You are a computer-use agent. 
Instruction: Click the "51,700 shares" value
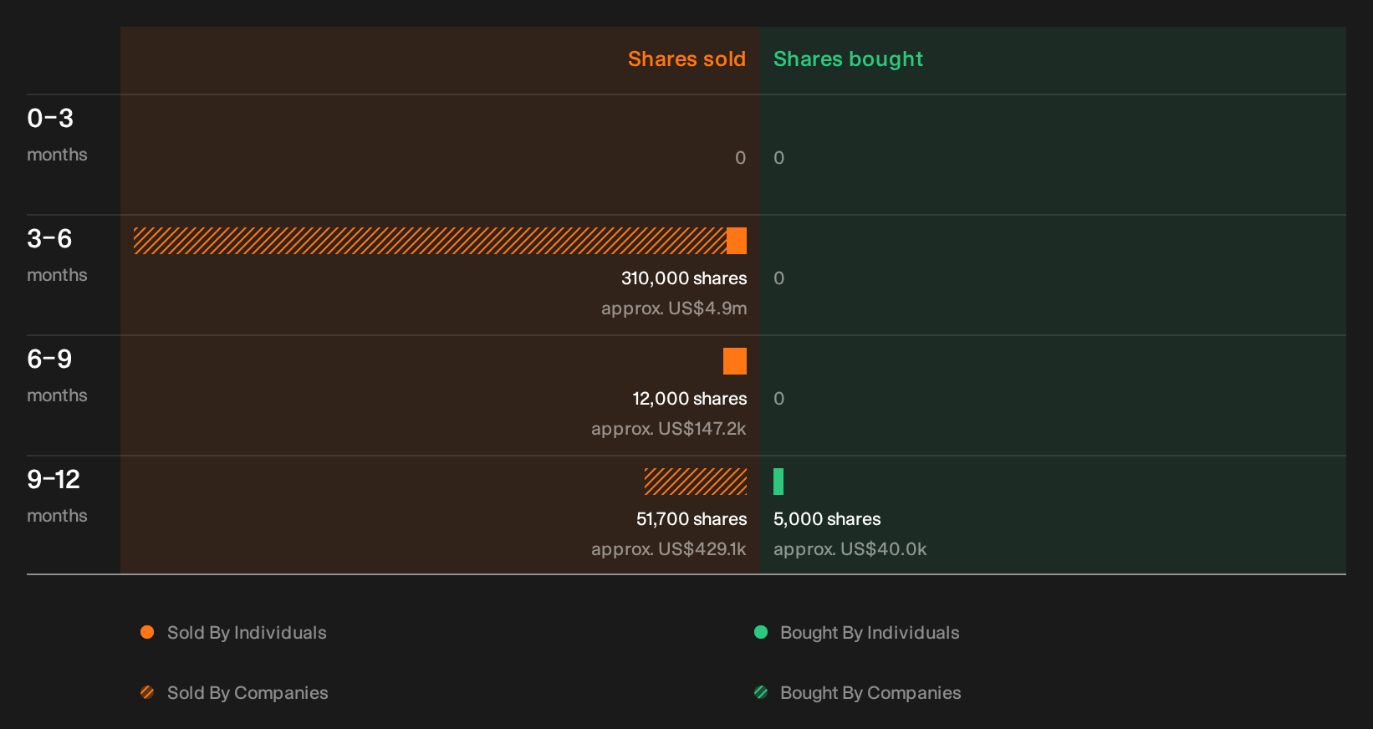point(692,519)
